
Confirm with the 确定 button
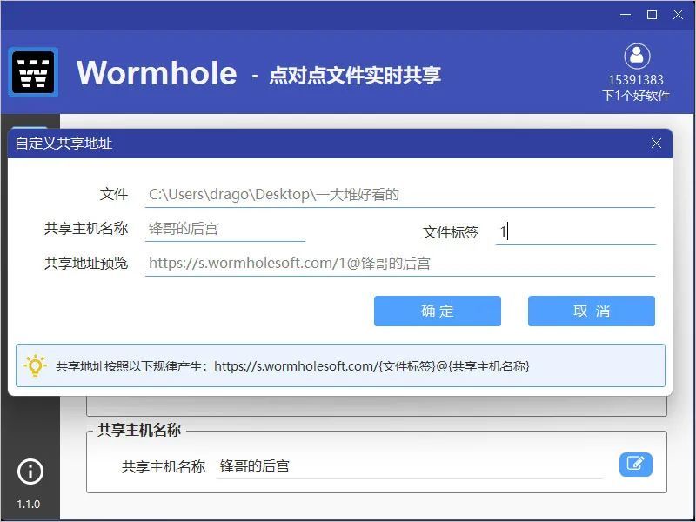tap(438, 311)
